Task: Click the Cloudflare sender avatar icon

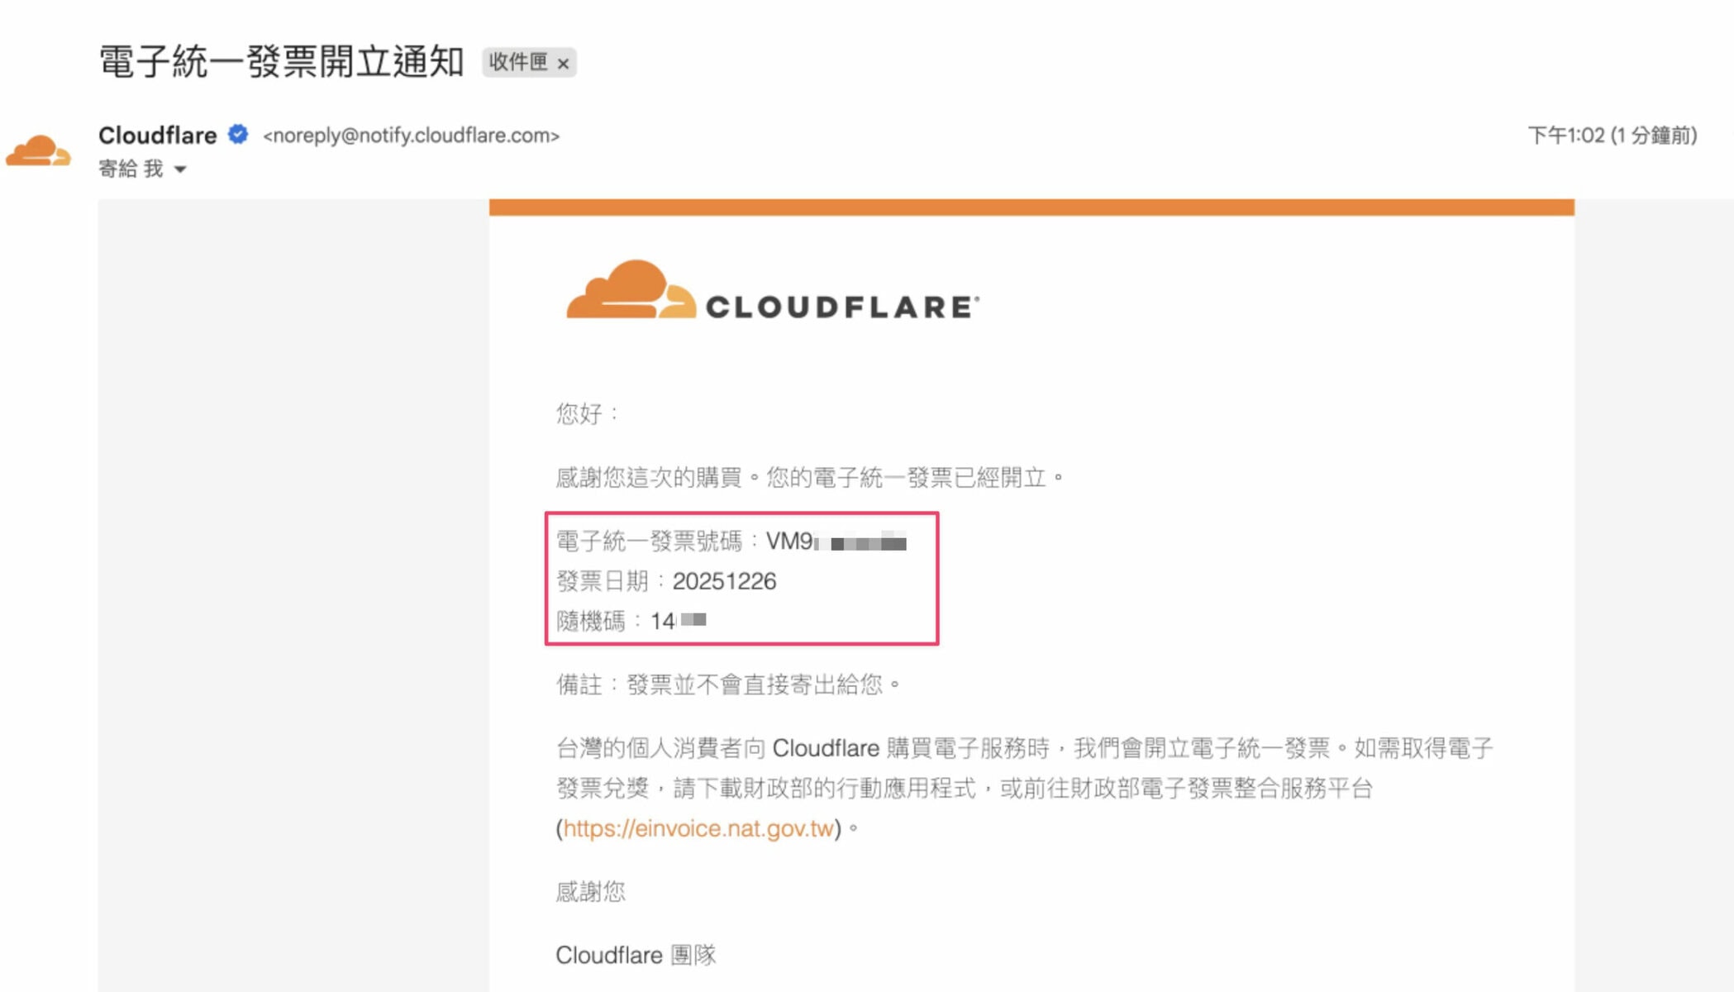Action: click(x=38, y=151)
